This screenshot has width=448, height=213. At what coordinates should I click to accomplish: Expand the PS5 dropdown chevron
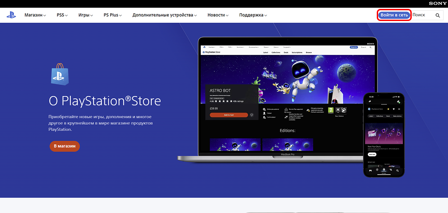tap(66, 16)
